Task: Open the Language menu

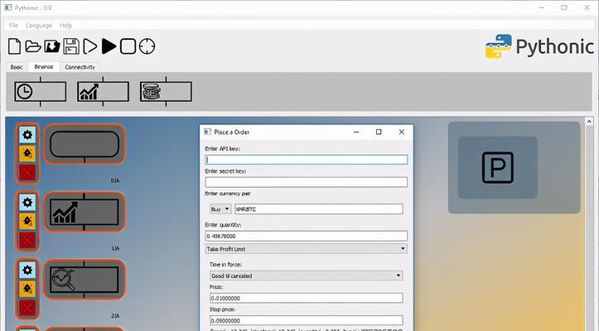Action: 39,25
